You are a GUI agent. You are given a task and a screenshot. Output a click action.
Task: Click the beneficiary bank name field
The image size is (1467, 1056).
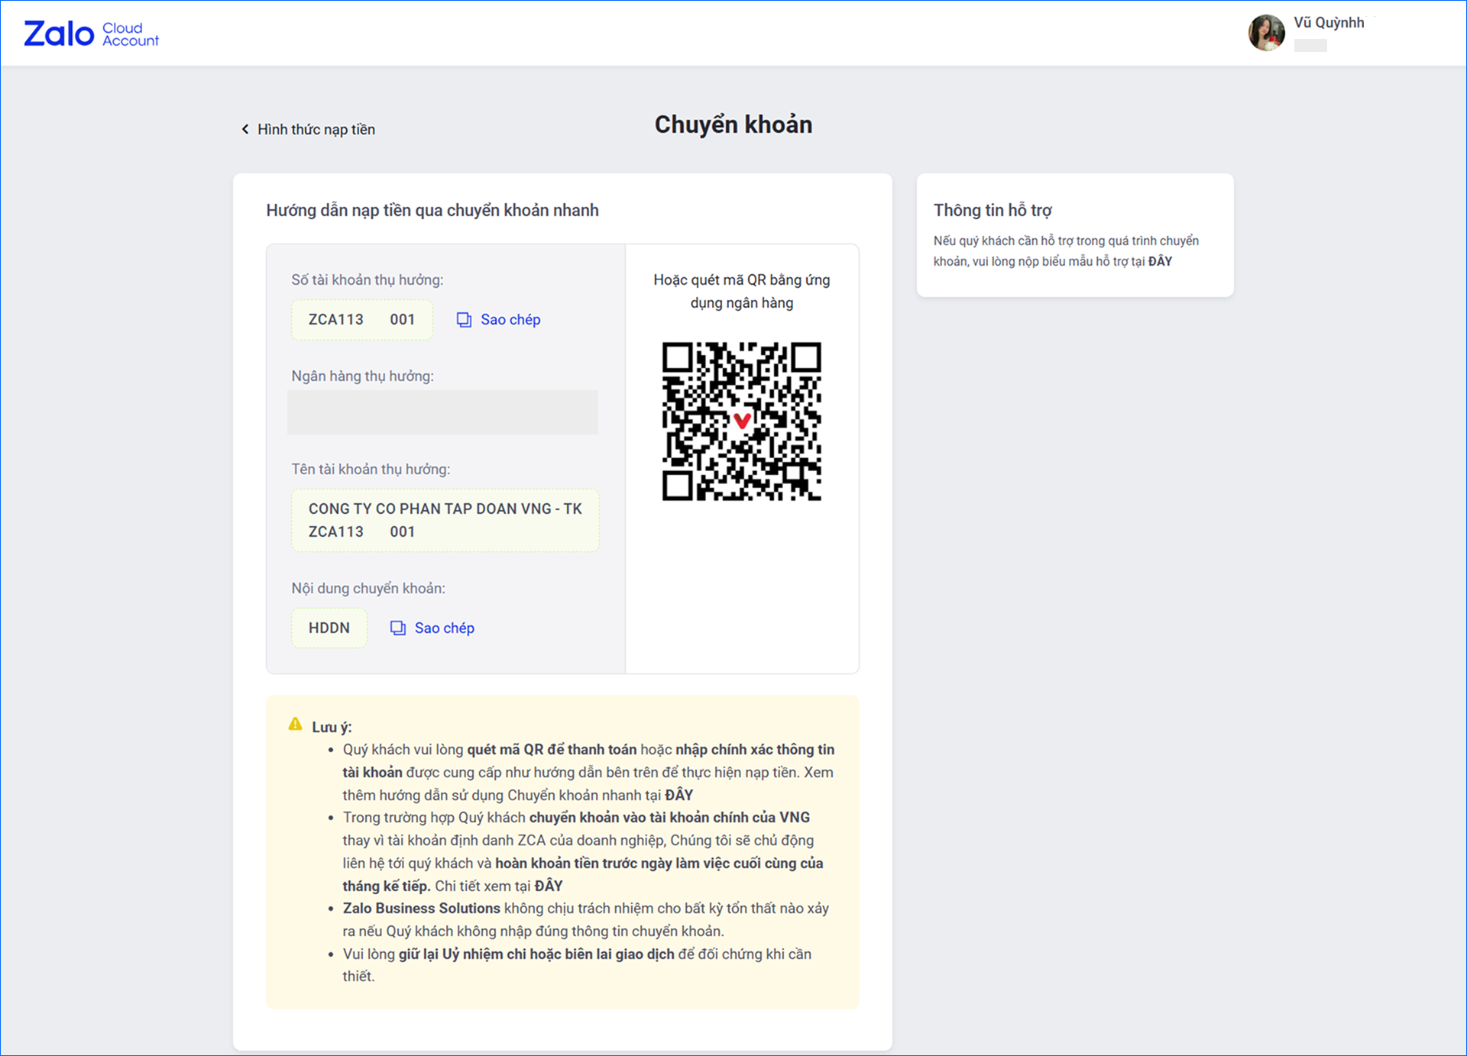[x=442, y=412]
